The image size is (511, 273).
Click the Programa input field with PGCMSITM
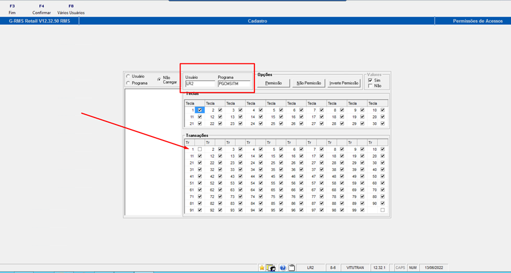(x=234, y=84)
